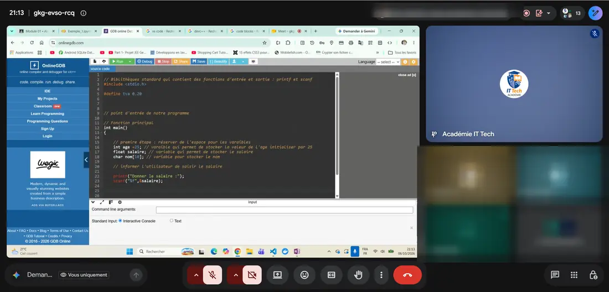
Task: Switch to GDB online Debugger tab
Action: coord(121,31)
